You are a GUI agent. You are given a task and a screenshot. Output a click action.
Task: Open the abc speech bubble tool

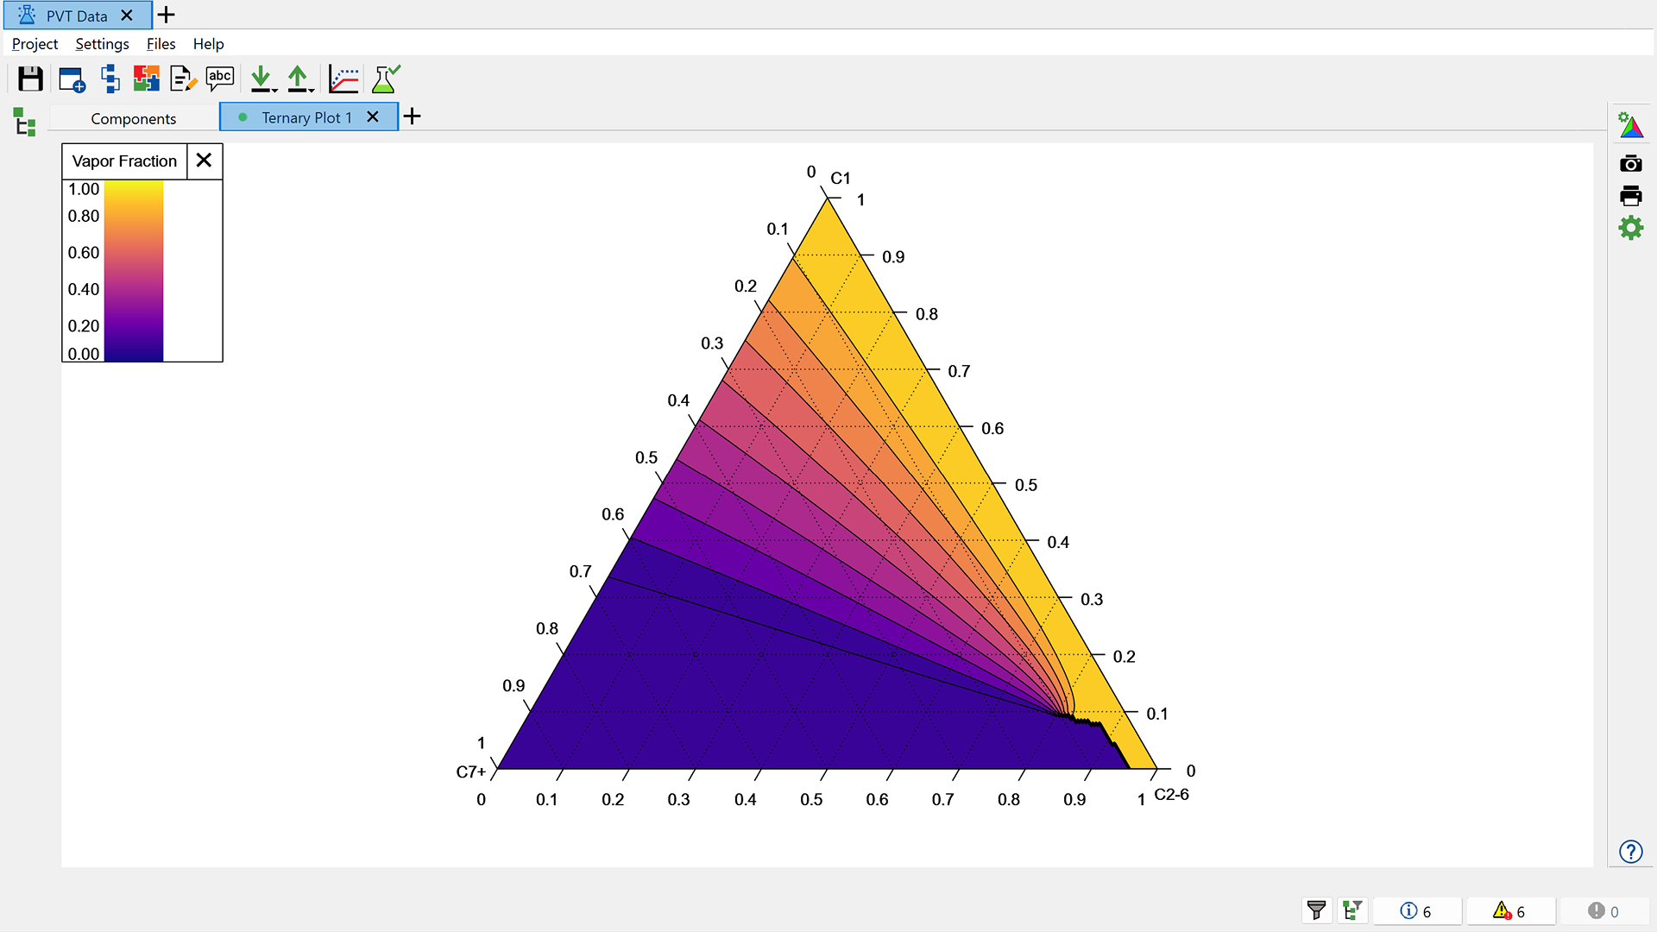pos(220,79)
